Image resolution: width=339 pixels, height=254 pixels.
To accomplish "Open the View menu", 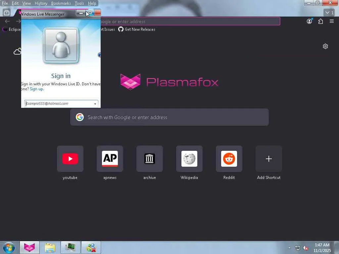I will [x=26, y=3].
